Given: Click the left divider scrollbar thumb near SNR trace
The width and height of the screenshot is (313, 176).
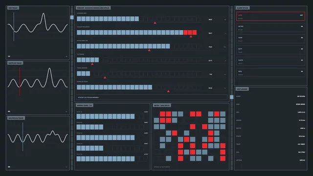Looking at the screenshot, I should (72, 18).
